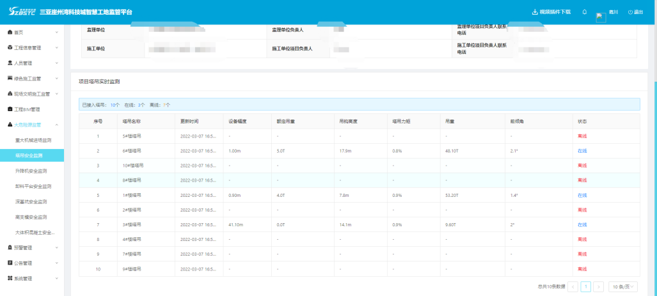Image resolution: width=657 pixels, height=296 pixels.
Task: Click the 人员管理 person icon
Action: point(10,63)
